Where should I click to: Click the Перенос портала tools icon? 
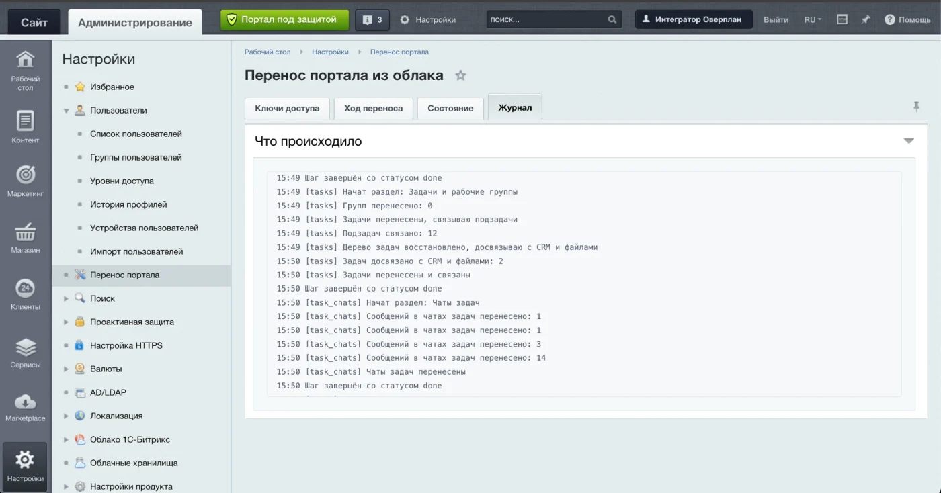point(80,275)
